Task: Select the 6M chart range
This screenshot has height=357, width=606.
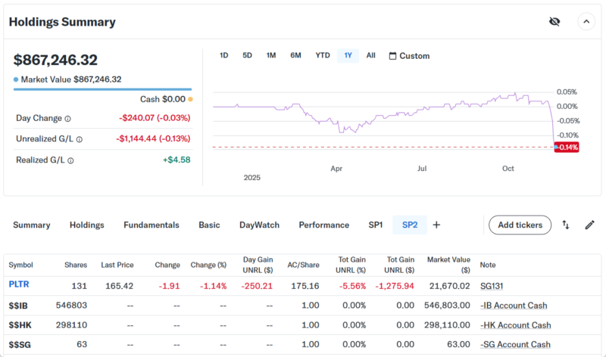Action: pos(295,55)
